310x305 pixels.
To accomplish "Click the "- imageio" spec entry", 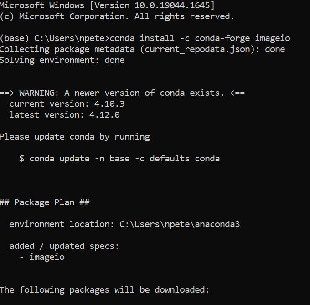I will point(42,257).
